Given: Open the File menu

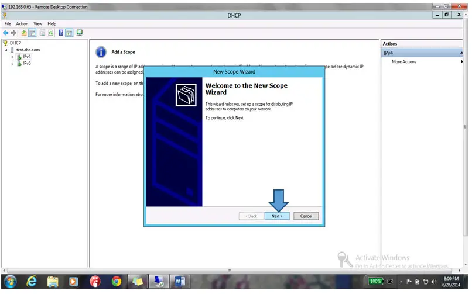Looking at the screenshot, I should (8, 24).
